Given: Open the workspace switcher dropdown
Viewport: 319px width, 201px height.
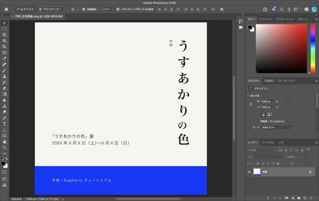Looking at the screenshot, I should coord(297,9).
